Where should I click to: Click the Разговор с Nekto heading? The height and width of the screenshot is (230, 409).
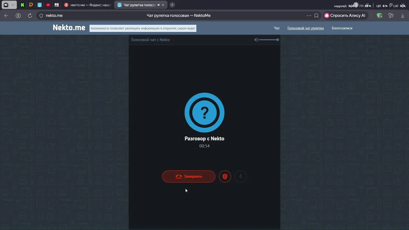[204, 139]
